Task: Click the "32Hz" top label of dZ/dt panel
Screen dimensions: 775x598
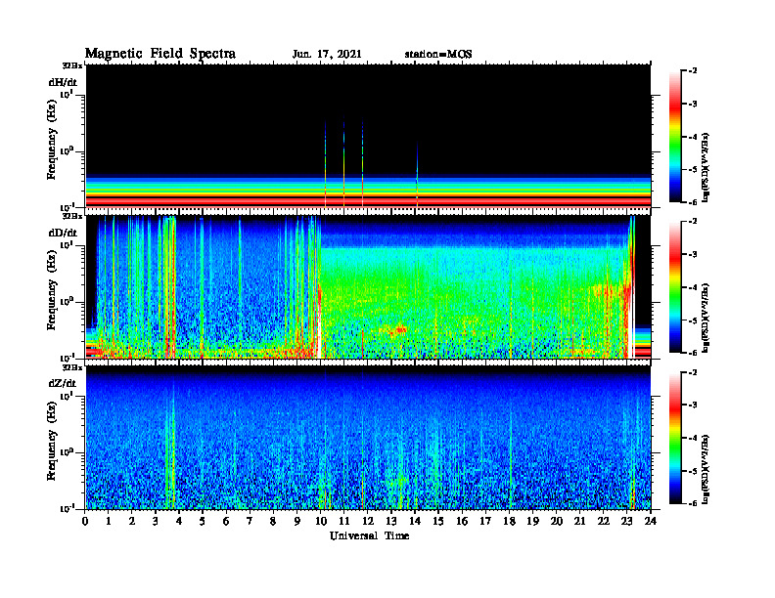Action: tap(71, 367)
